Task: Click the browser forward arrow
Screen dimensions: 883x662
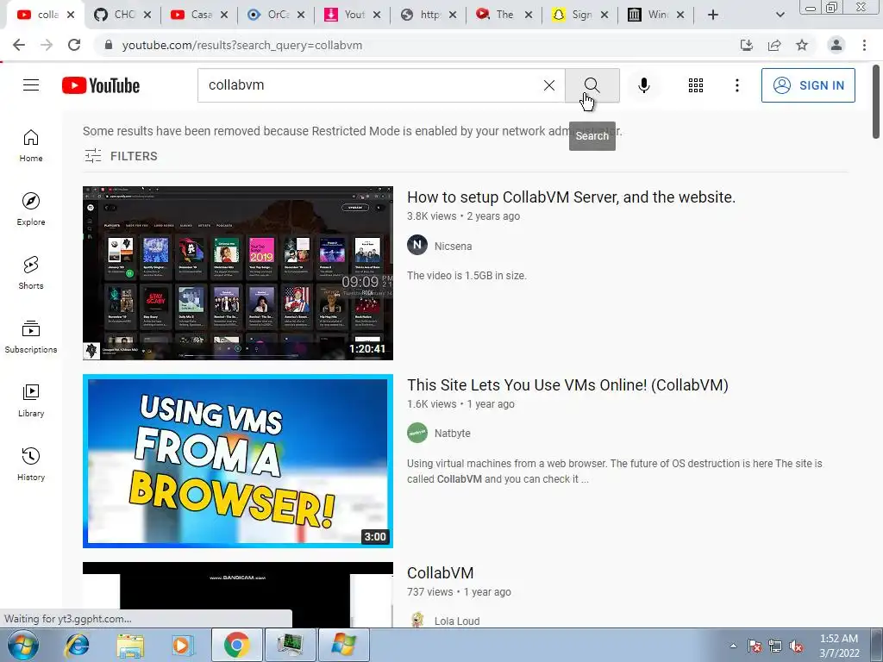Action: [x=47, y=45]
